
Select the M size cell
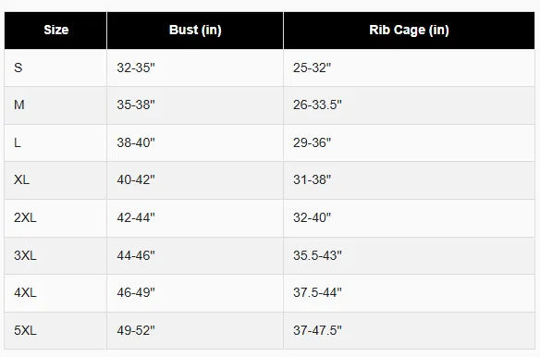(x=55, y=105)
